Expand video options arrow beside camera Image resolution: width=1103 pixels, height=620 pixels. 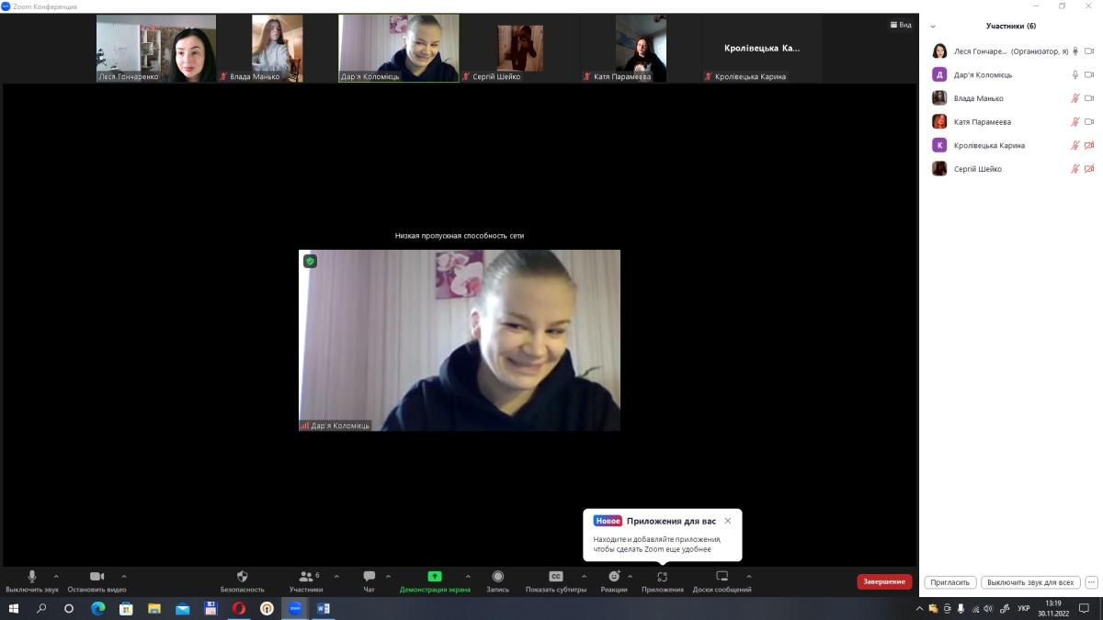click(124, 577)
